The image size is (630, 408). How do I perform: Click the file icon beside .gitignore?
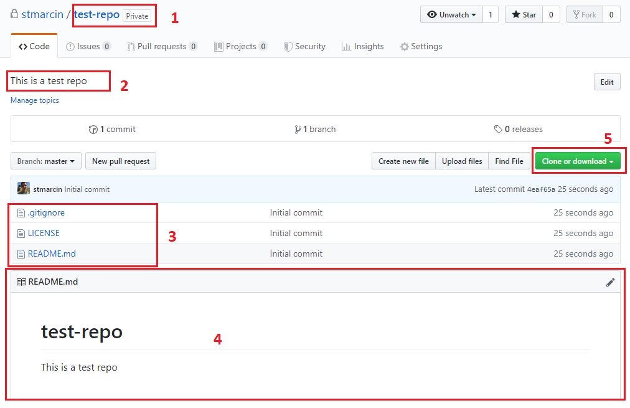tap(21, 213)
